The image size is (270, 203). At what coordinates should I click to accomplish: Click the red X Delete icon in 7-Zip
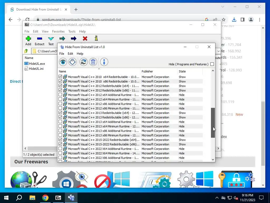click(x=85, y=39)
